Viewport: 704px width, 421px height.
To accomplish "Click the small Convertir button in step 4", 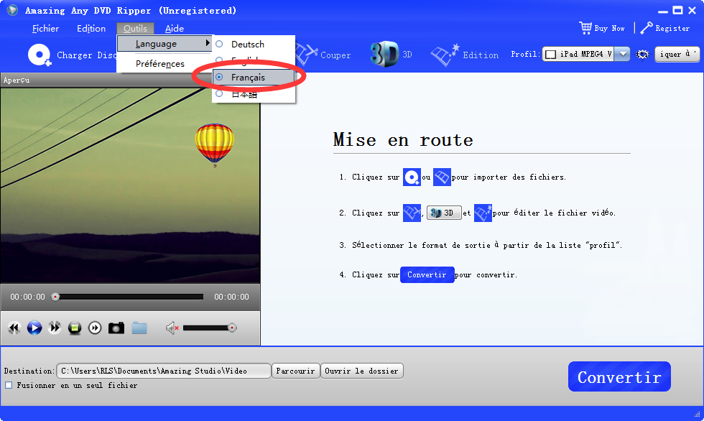I will [427, 274].
